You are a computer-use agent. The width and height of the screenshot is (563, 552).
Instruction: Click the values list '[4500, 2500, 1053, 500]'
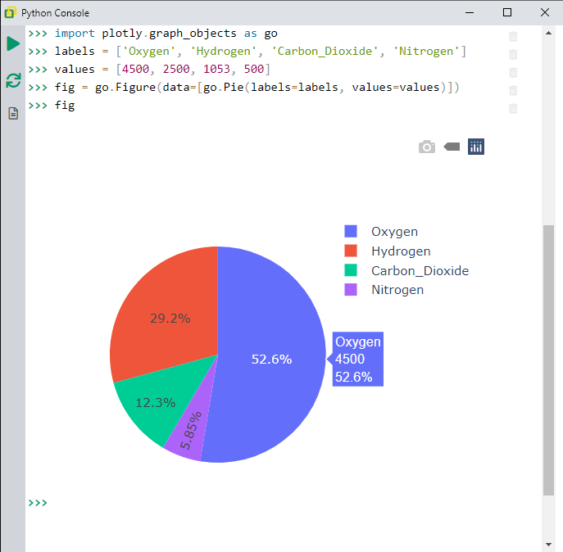click(193, 70)
